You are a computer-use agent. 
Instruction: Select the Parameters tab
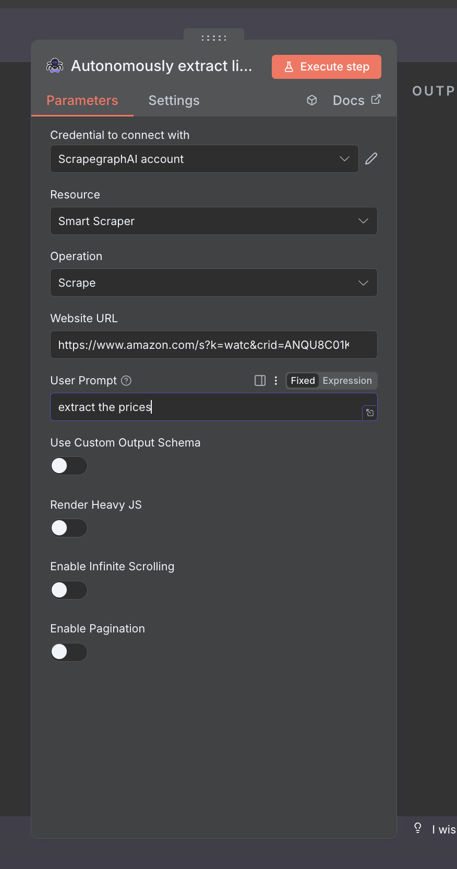[82, 100]
